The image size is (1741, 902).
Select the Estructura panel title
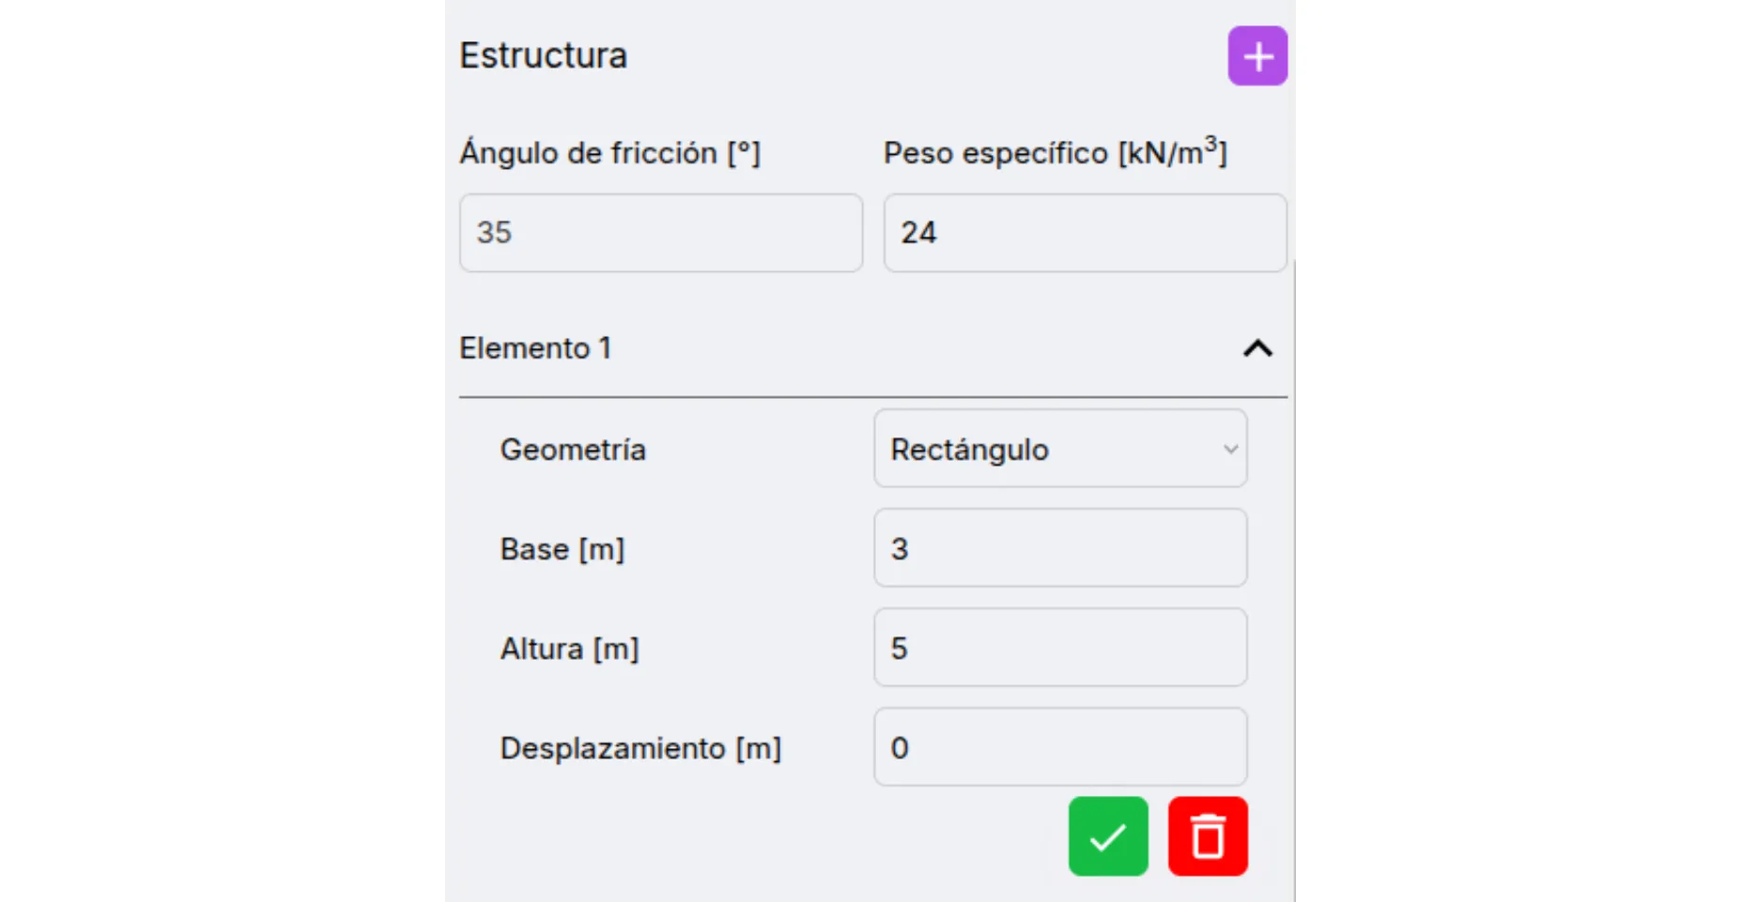pyautogui.click(x=543, y=54)
